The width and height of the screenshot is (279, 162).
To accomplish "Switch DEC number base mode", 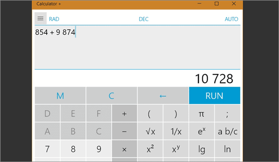I will pos(143,19).
